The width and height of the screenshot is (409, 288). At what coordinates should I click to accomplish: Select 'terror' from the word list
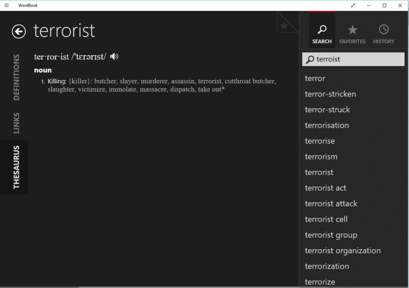315,78
